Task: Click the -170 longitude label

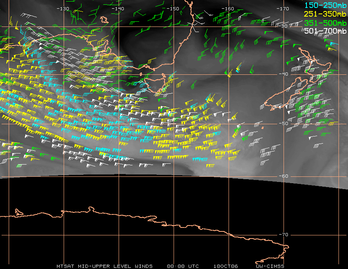Action: pos(283,9)
